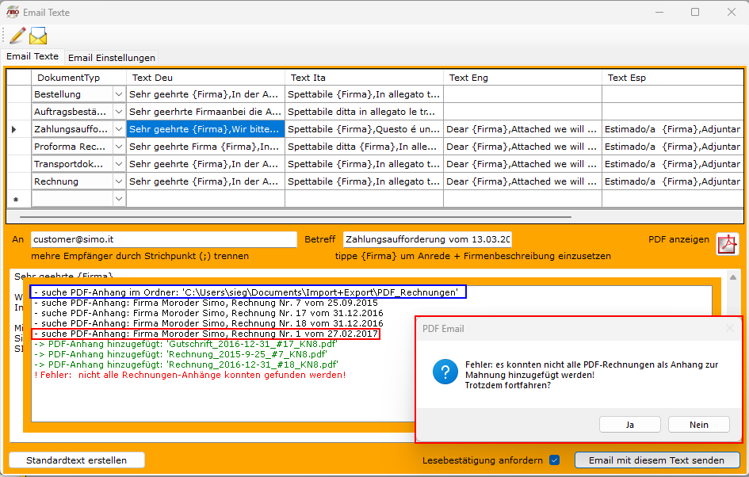This screenshot has height=477, width=749.
Task: Click Email mit diesem Text senden
Action: (657, 460)
